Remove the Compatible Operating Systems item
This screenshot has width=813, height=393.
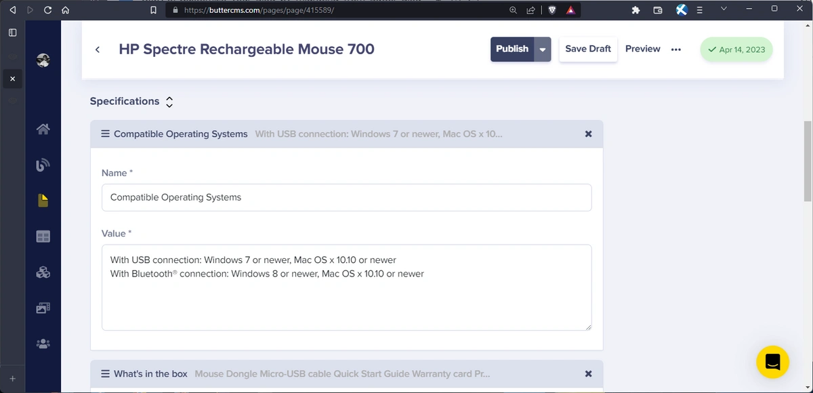[x=588, y=134]
